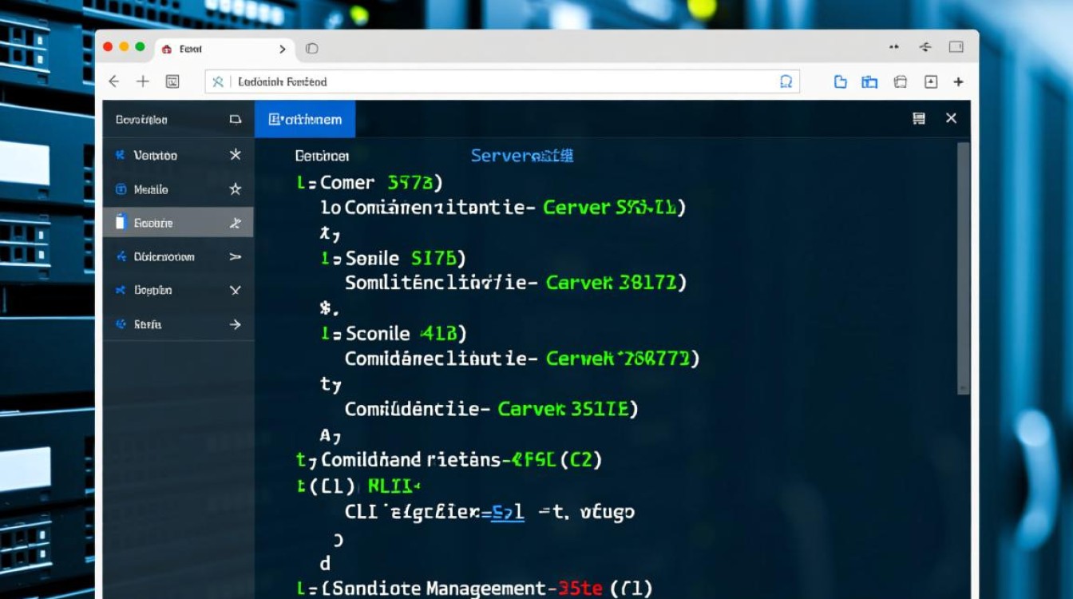Click the square panel icon left of address bar
The width and height of the screenshot is (1073, 599).
click(x=172, y=81)
